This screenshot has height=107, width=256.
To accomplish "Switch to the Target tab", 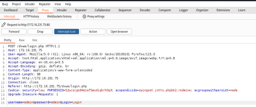I will [x=30, y=10].
